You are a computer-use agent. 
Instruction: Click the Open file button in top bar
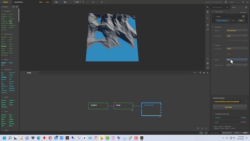(65, 2)
